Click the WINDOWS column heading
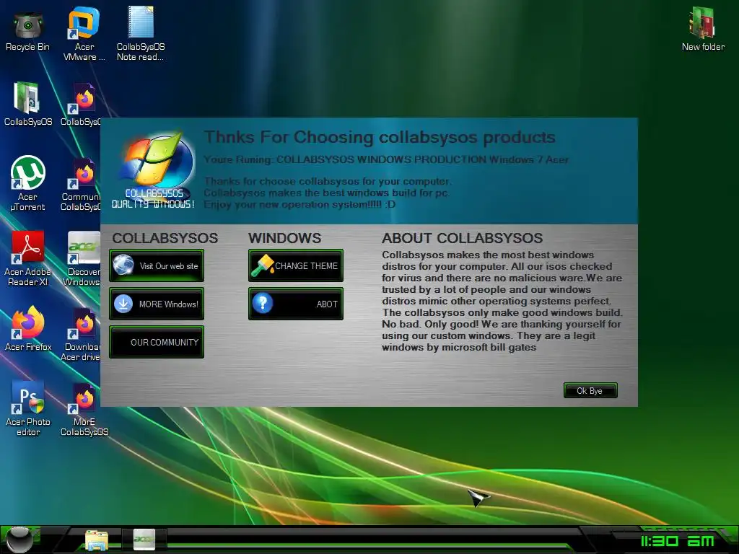 click(284, 238)
